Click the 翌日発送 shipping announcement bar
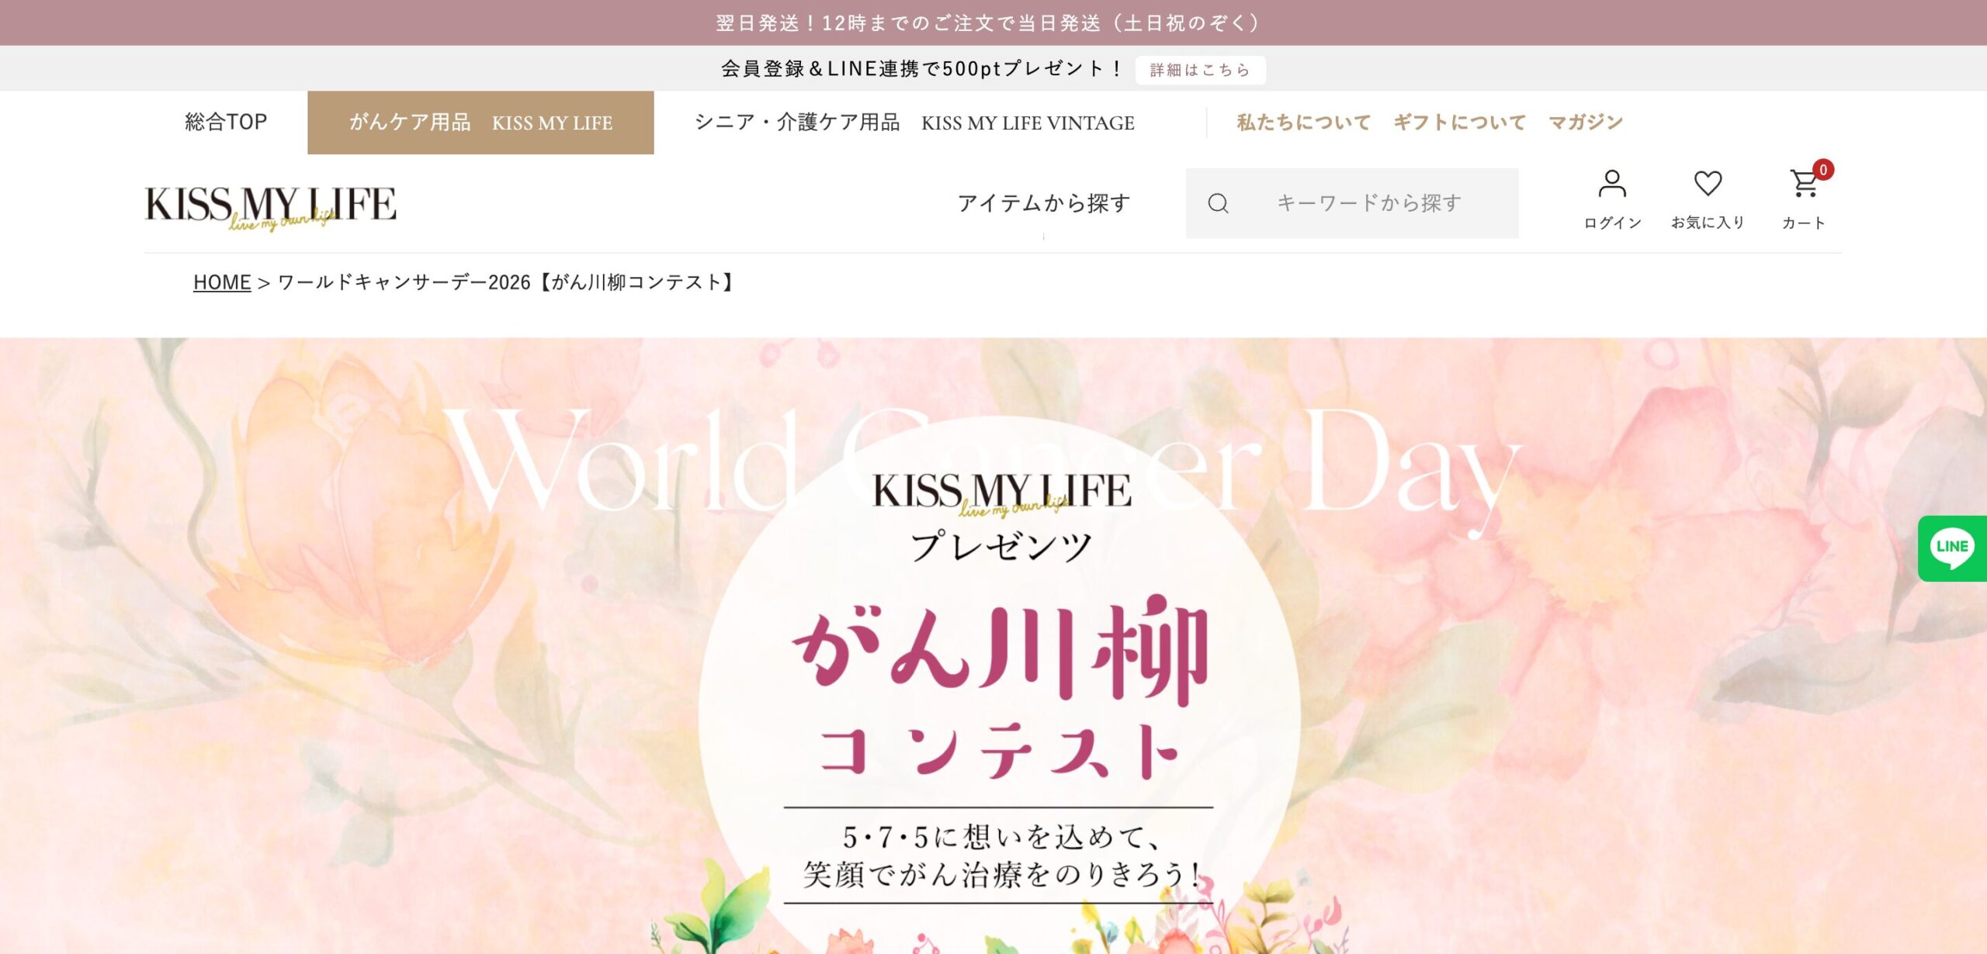1987x954 pixels. (993, 22)
